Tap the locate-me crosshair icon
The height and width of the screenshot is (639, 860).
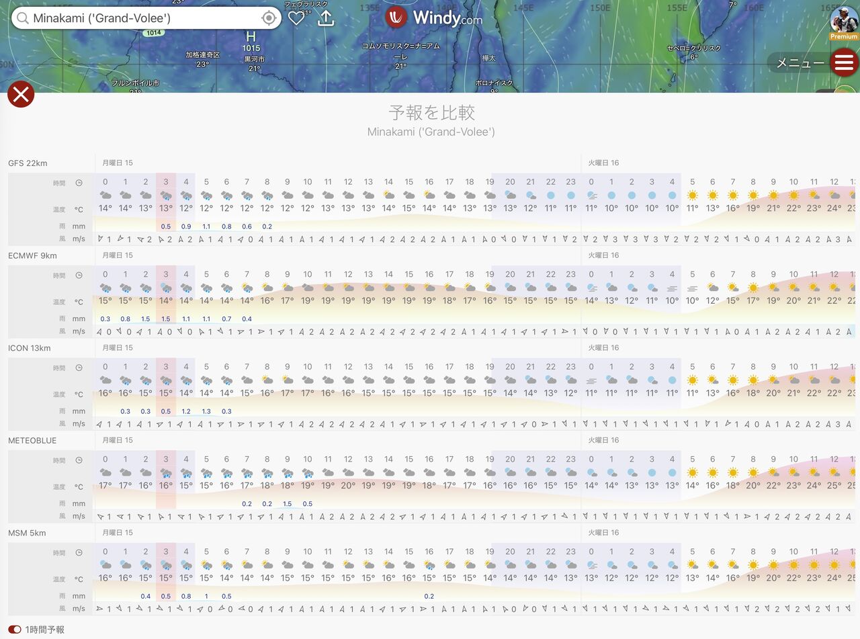click(x=269, y=18)
